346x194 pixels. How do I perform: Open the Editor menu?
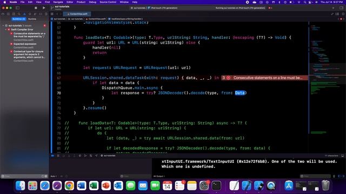[x=70, y=2]
